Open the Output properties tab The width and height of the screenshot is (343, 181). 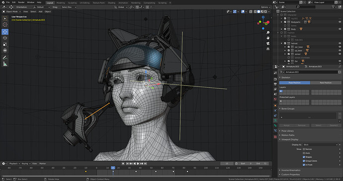(x=275, y=84)
